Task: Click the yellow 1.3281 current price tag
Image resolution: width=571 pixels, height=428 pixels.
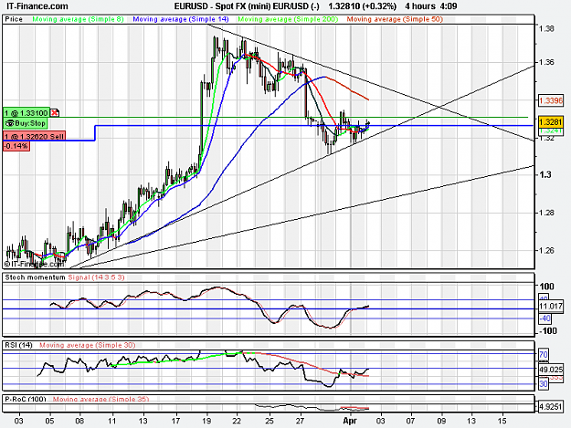Action: [x=551, y=121]
